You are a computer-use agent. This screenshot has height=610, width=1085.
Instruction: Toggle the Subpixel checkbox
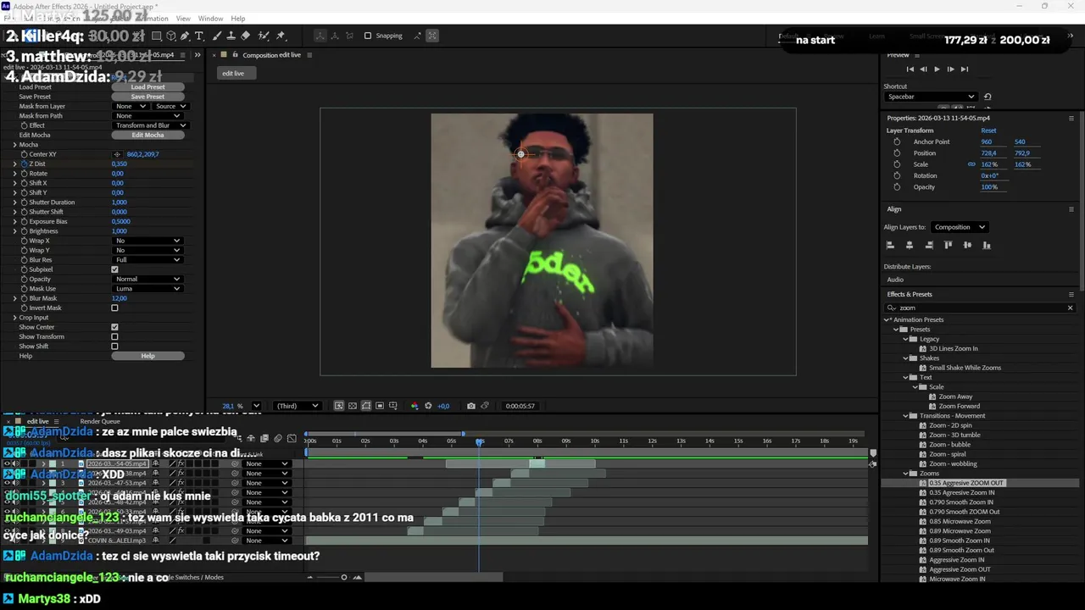[x=114, y=269]
